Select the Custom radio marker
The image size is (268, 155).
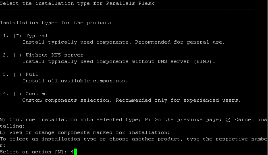point(17,94)
